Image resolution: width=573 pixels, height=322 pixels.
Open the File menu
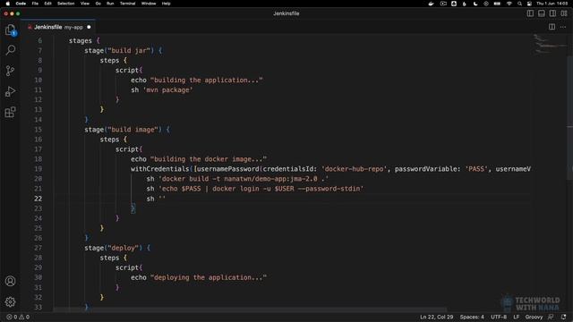pyautogui.click(x=35, y=4)
